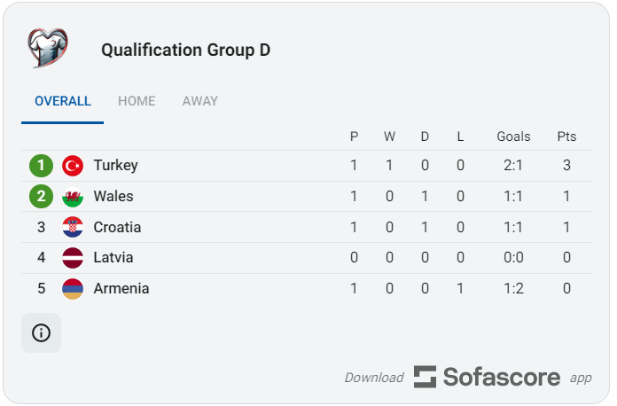617x406 pixels.
Task: Click the Latvia flag icon
Action: tap(73, 258)
